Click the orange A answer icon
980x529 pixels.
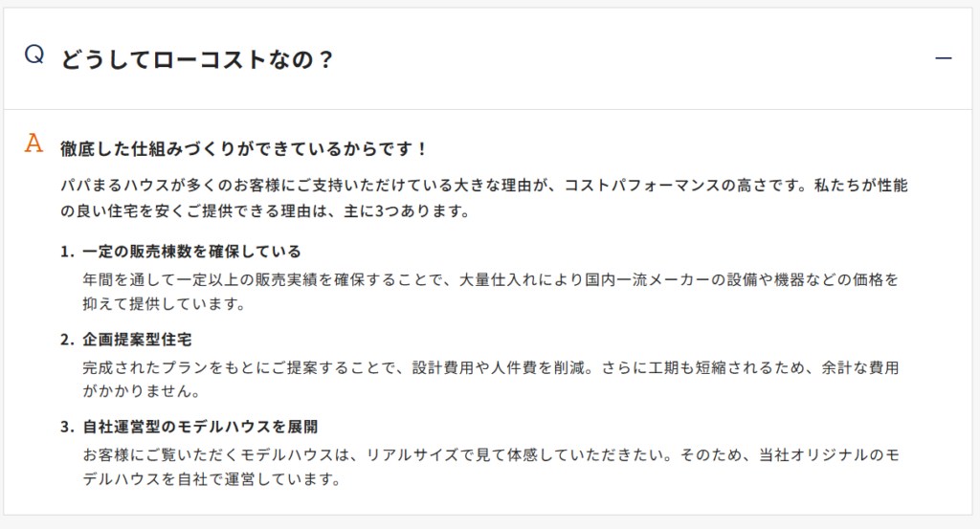point(34,144)
